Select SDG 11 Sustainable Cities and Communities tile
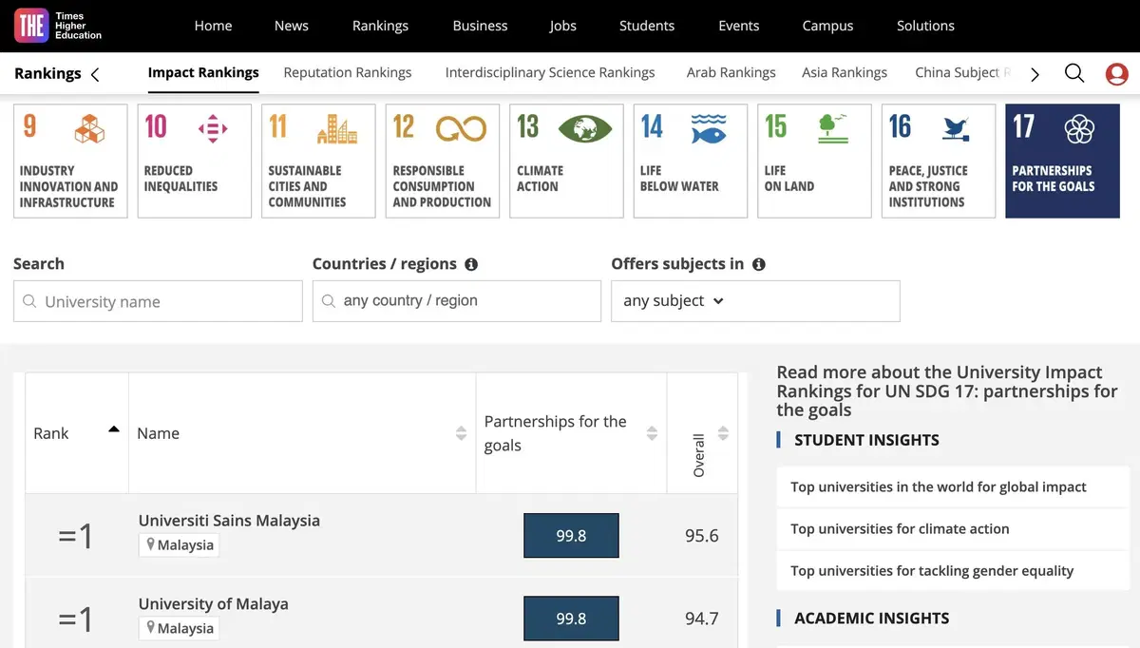The height and width of the screenshot is (648, 1140). (318, 161)
